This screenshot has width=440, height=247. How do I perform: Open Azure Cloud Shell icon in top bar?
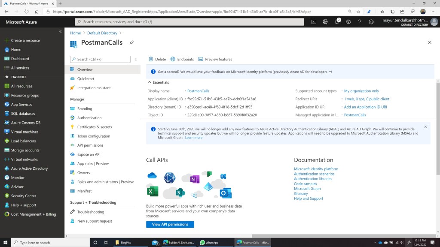[314, 22]
